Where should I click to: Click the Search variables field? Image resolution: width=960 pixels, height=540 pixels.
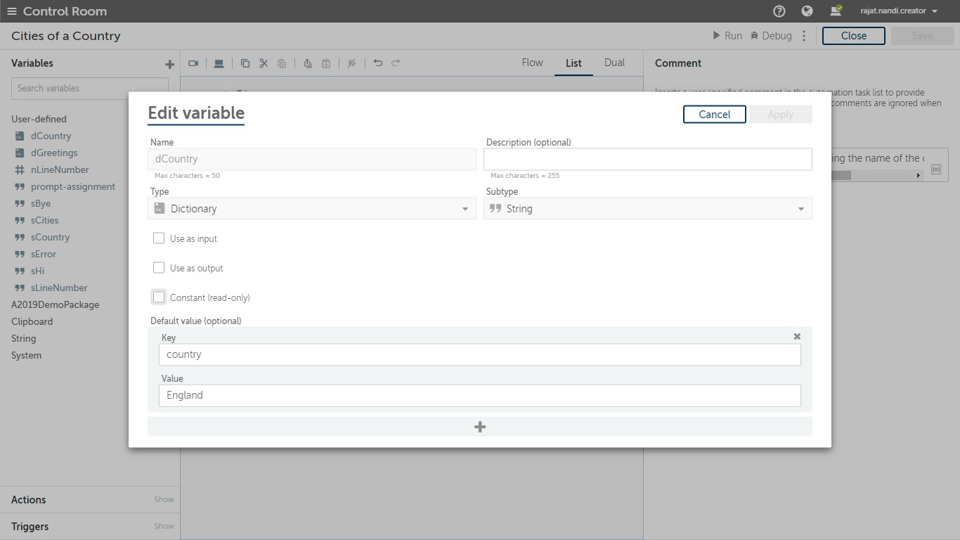point(90,89)
